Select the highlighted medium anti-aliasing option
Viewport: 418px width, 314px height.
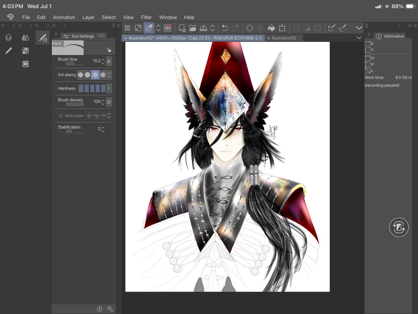coord(95,75)
